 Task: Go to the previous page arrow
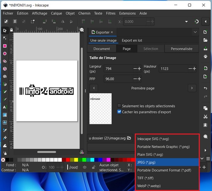point(94,88)
